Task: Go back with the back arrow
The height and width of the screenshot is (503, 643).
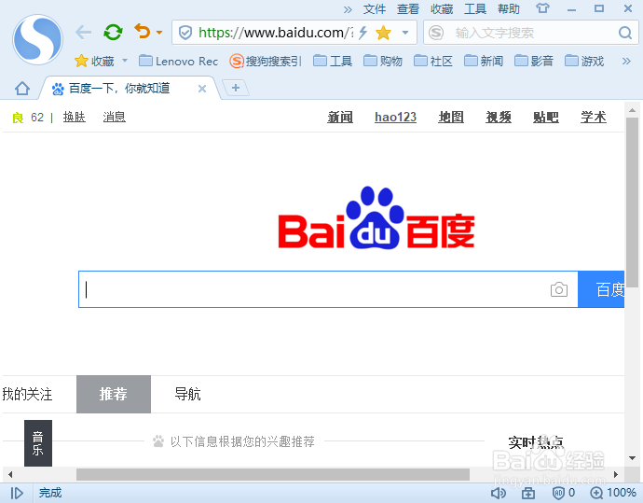Action: click(x=83, y=32)
